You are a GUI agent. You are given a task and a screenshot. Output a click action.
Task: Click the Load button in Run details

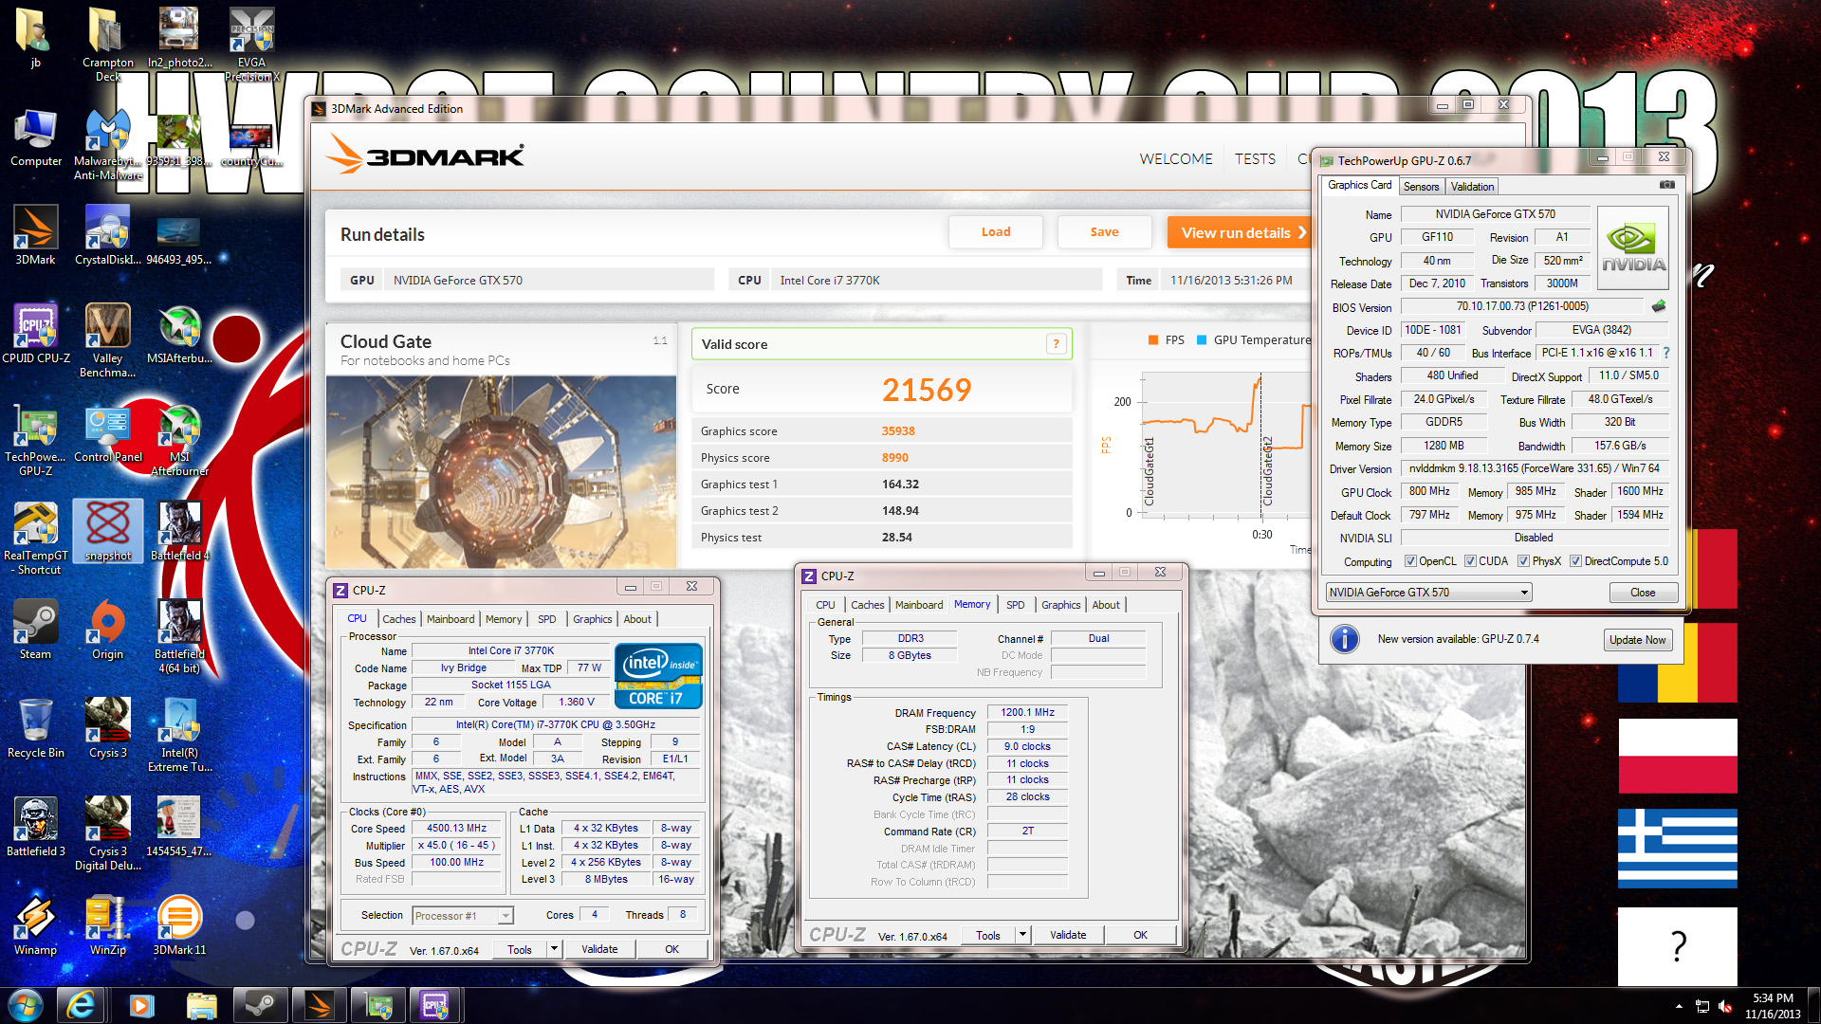996,232
